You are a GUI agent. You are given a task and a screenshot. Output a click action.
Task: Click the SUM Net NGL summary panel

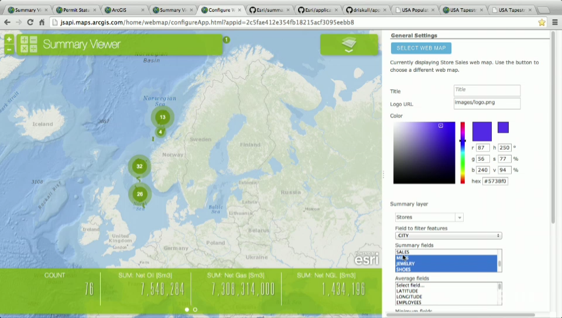point(327,289)
